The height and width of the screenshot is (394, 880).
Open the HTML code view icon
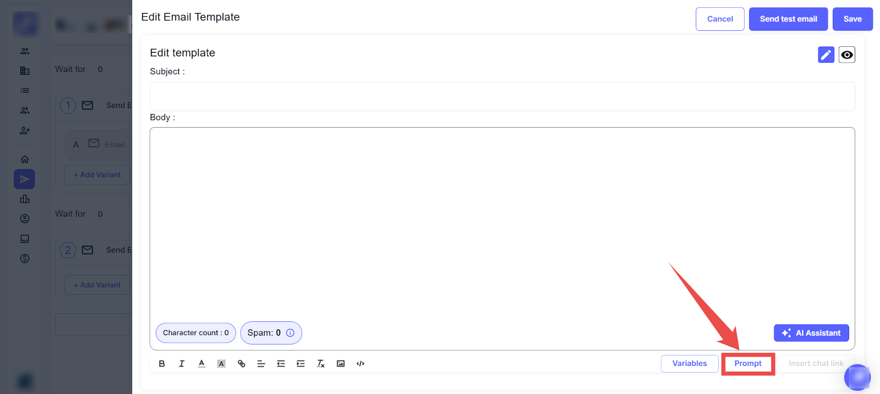click(360, 364)
